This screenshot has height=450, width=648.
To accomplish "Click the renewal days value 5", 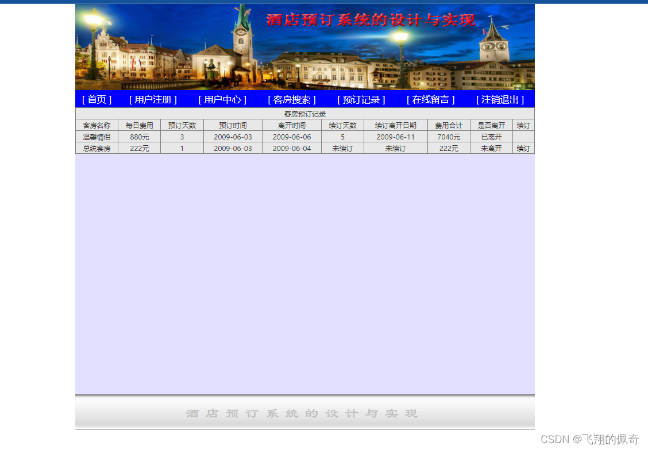I will point(342,137).
